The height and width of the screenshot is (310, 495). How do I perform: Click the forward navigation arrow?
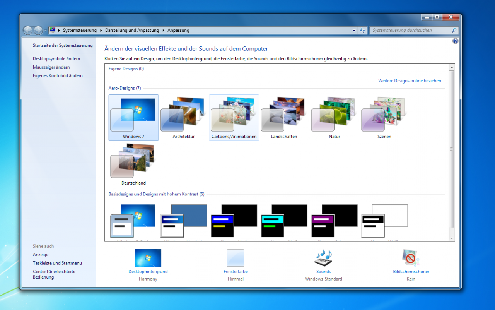coord(38,30)
